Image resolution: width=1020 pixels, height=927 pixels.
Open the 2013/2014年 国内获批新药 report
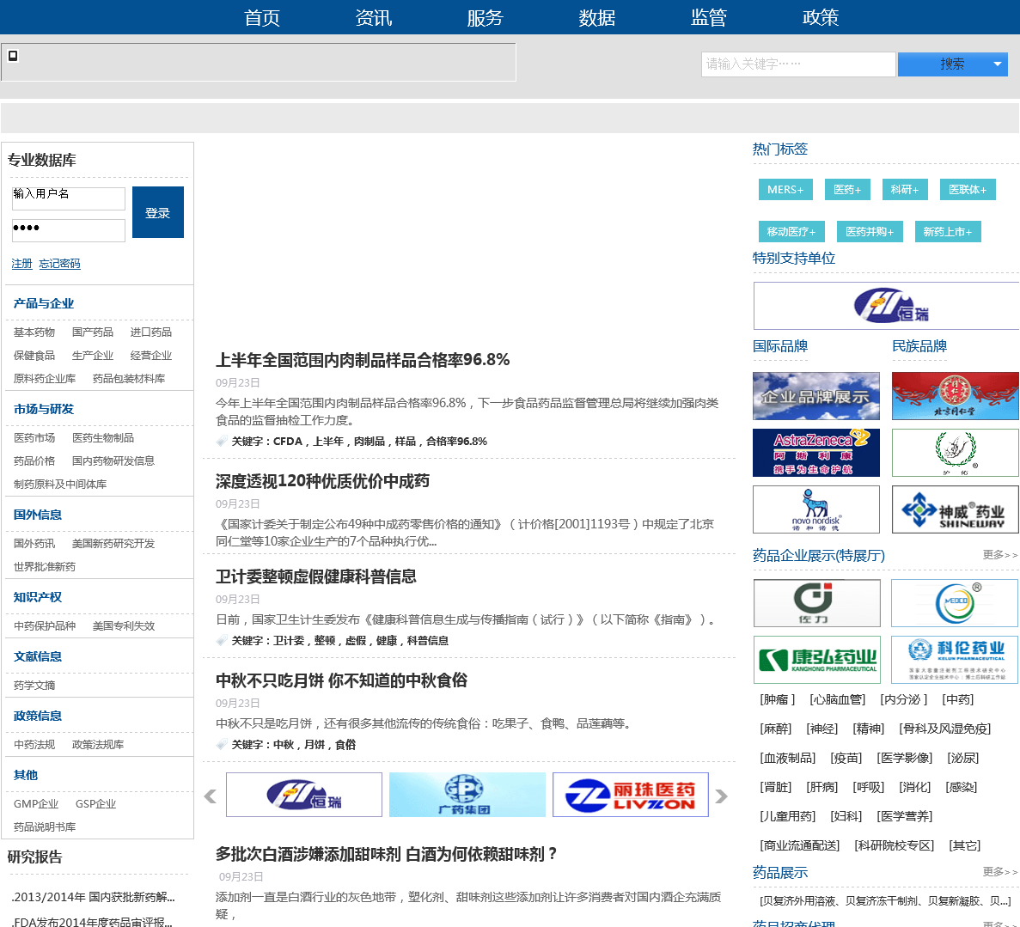[93, 897]
